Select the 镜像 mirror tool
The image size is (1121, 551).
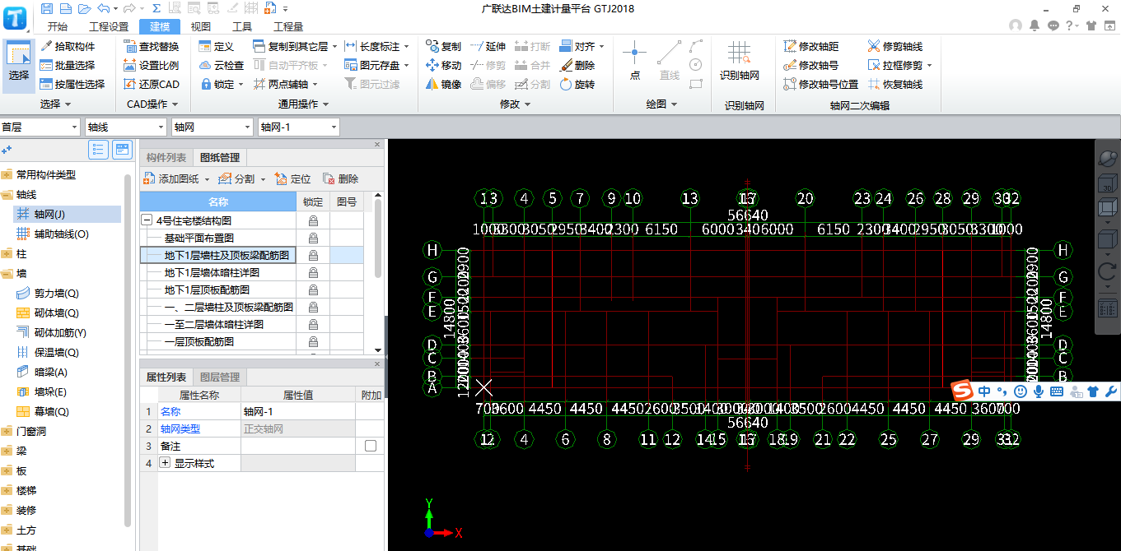coord(443,84)
